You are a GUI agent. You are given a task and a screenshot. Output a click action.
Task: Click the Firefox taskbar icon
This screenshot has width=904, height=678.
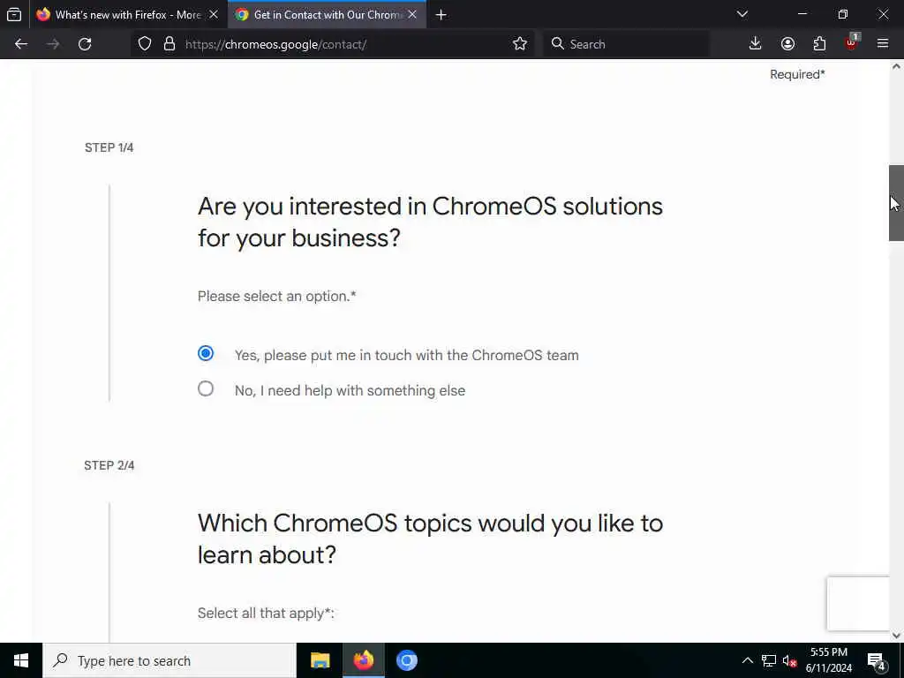point(363,660)
